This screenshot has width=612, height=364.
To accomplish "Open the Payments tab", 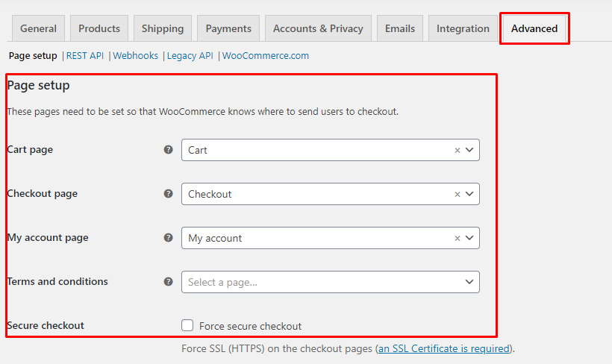I will click(228, 28).
